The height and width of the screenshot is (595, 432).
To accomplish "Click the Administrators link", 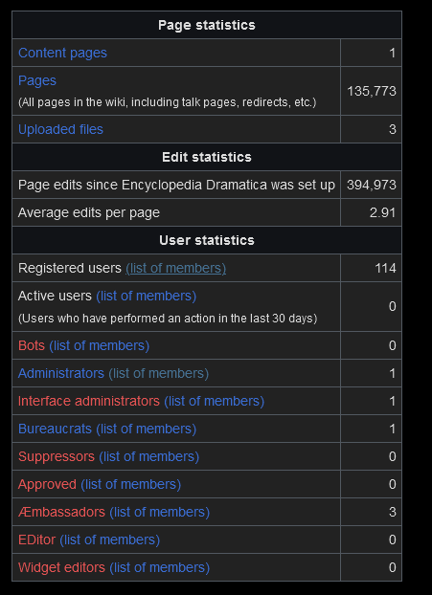I will [x=61, y=373].
